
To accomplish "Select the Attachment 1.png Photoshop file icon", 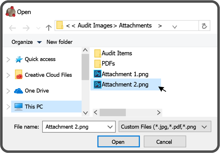I will pyautogui.click(x=97, y=74).
